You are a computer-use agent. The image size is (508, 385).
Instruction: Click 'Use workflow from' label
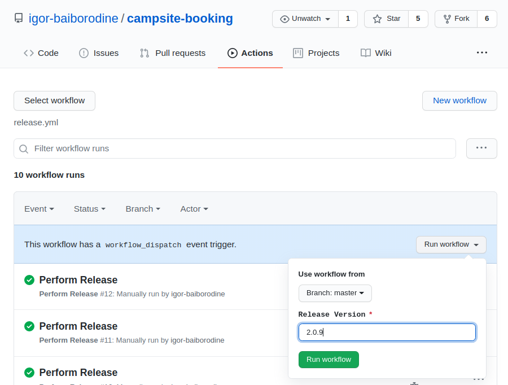331,274
